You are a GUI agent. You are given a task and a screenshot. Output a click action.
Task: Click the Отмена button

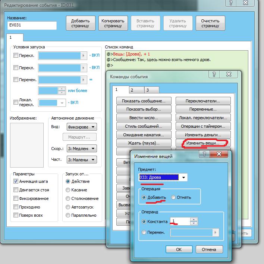pos(209,249)
